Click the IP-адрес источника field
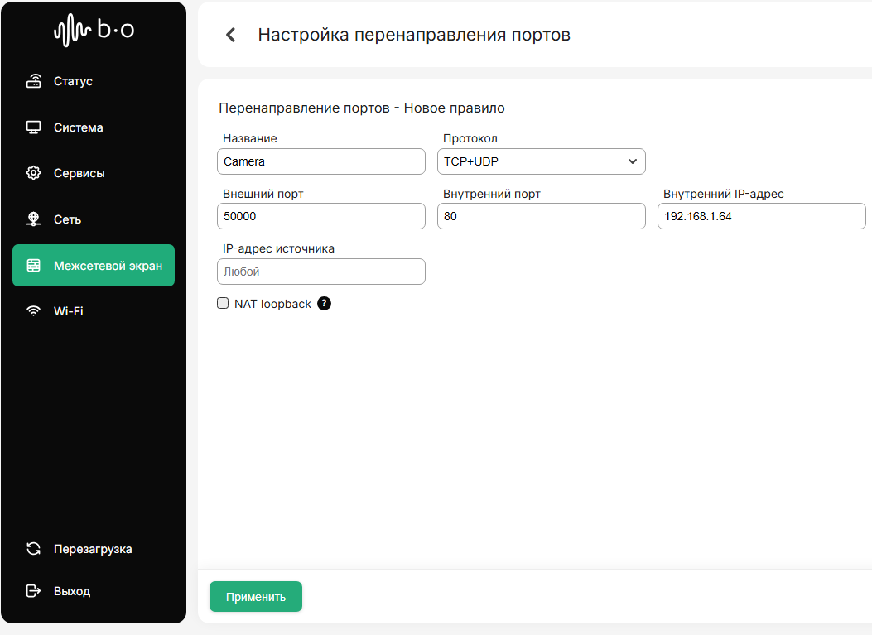This screenshot has height=635, width=872. click(320, 272)
